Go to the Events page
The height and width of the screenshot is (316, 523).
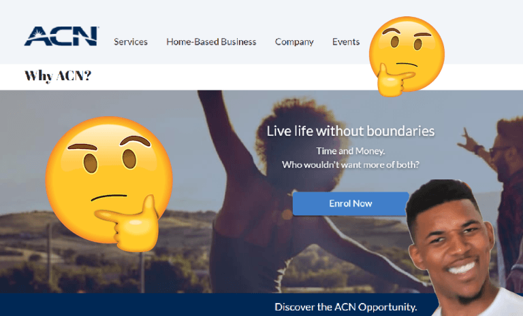coord(346,42)
